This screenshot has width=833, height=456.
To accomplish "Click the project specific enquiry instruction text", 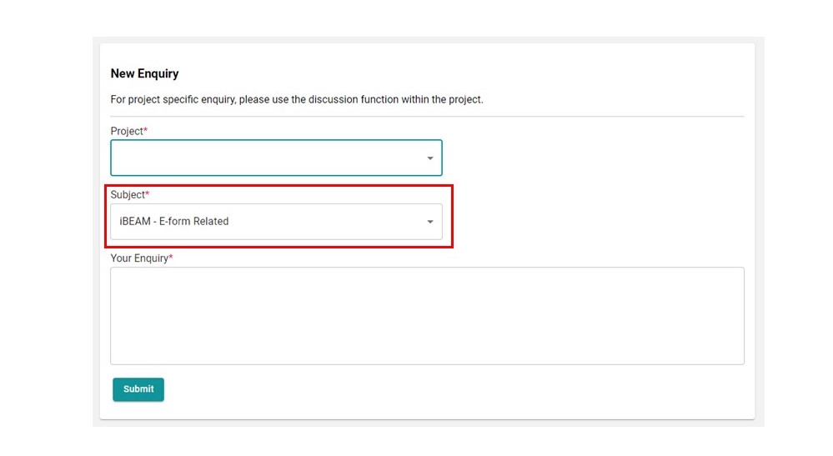I will click(296, 100).
